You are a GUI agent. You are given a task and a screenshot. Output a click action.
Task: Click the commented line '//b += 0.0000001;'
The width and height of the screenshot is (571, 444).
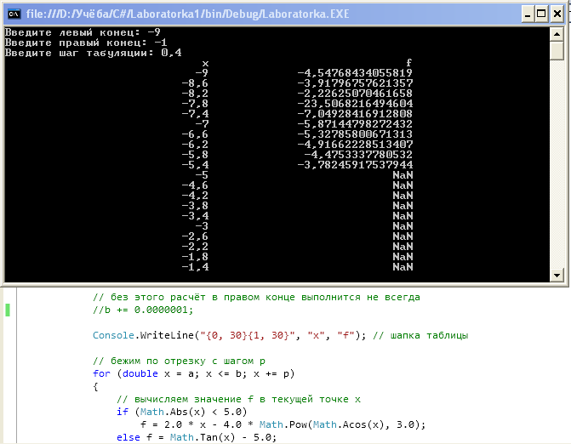click(x=143, y=310)
